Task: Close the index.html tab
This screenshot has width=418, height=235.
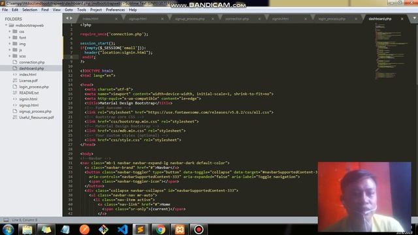Action: pyautogui.click(x=116, y=19)
